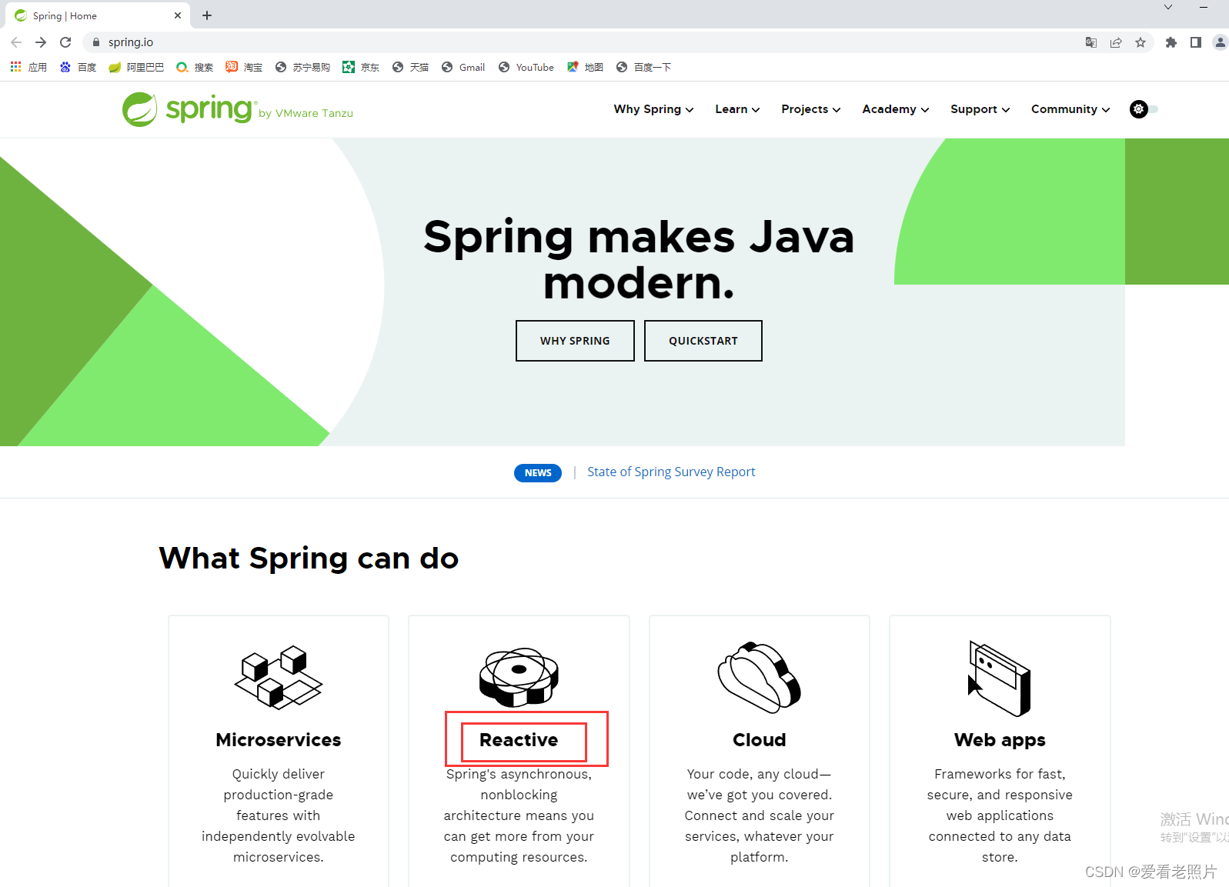Image resolution: width=1229 pixels, height=887 pixels.
Task: Open the browser side panel icon
Action: coord(1196,42)
